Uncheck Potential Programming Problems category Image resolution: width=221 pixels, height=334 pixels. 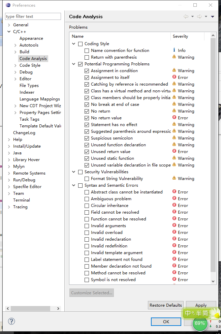(80, 64)
